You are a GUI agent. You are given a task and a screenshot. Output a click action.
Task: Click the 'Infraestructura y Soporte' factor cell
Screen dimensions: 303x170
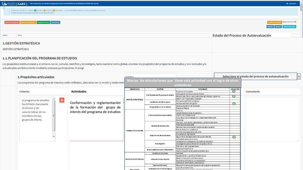160,159
